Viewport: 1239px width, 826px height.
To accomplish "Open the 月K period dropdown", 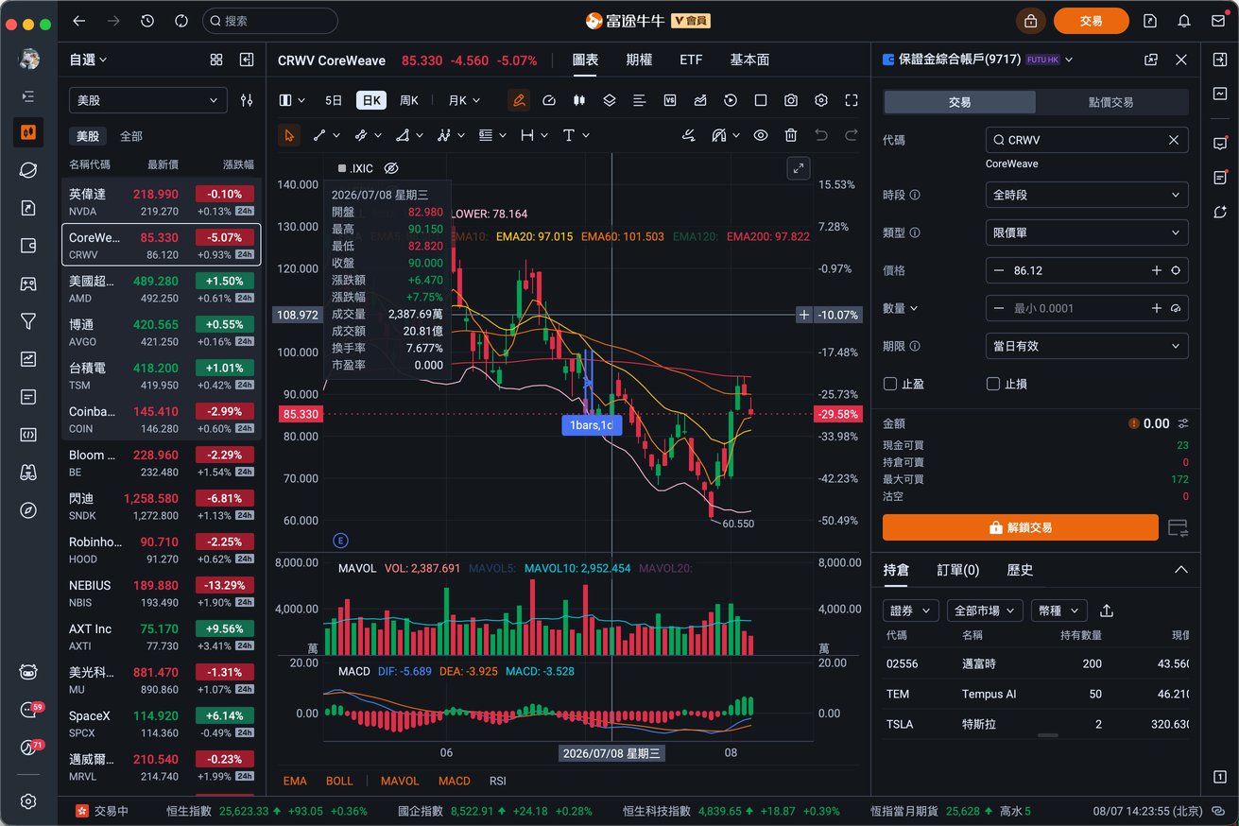I will click(x=464, y=100).
